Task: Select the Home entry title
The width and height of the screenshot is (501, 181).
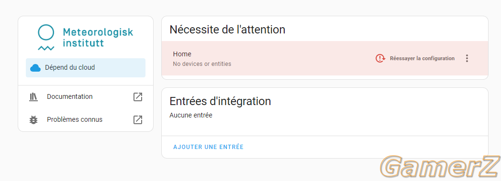Action: pyautogui.click(x=182, y=54)
